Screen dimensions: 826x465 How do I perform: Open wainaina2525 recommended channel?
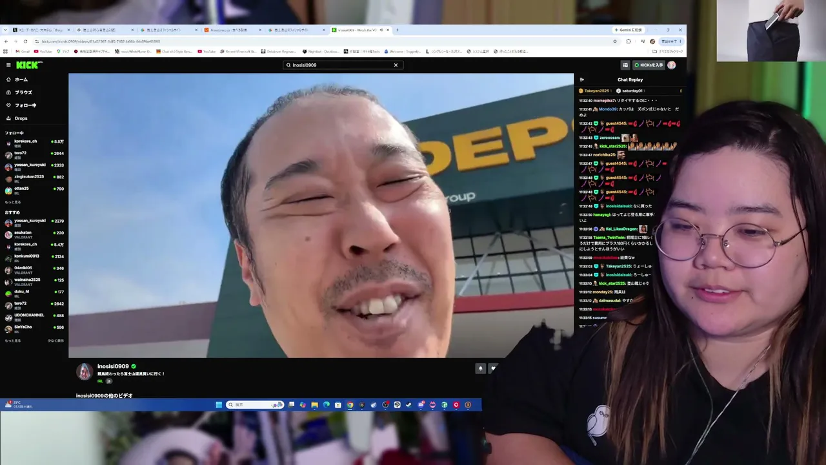point(34,281)
